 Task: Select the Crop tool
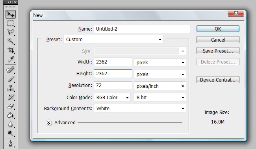[11, 50]
